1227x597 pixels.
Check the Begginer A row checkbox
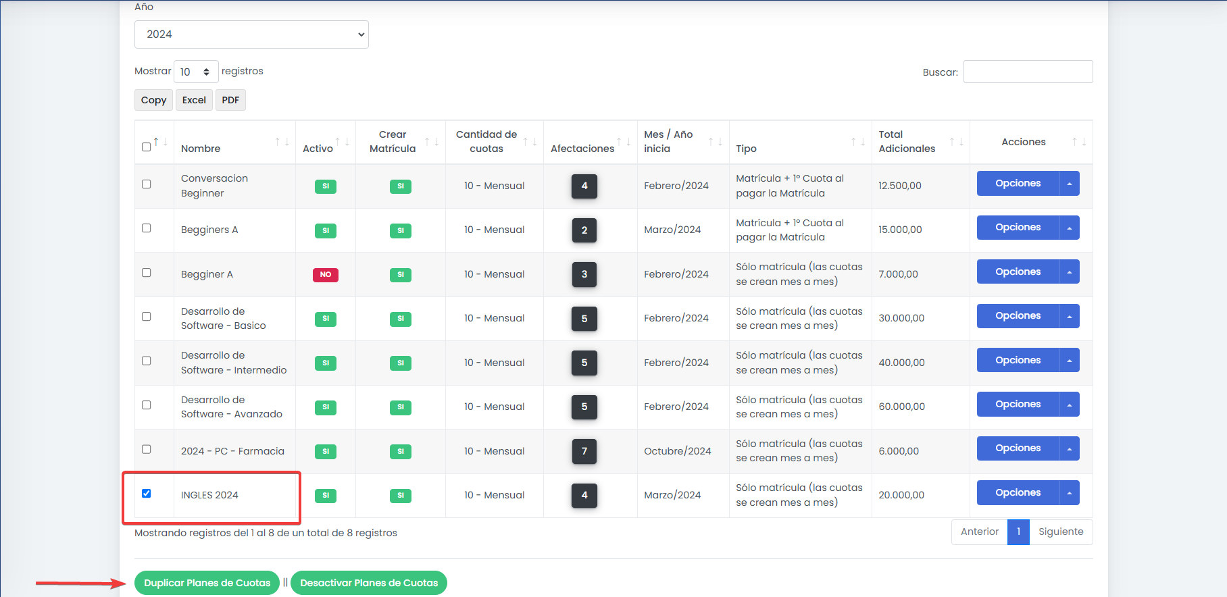pyautogui.click(x=146, y=273)
